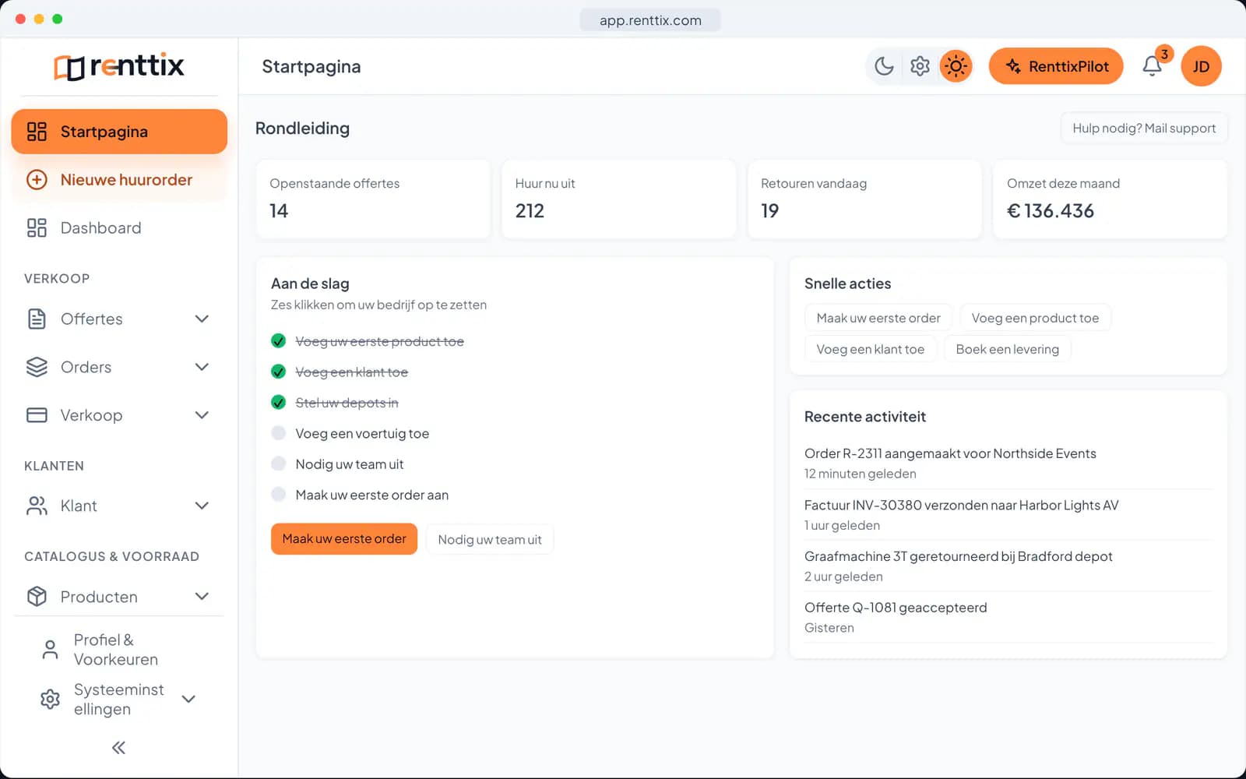Collapse sidebar with double chevron
Screen dimensions: 1246x779
pos(118,748)
